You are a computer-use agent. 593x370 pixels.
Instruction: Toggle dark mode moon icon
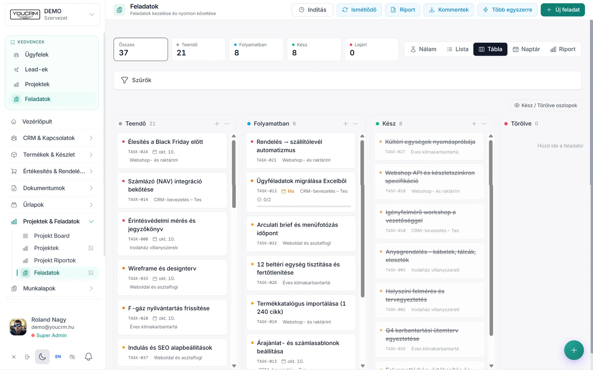click(42, 357)
